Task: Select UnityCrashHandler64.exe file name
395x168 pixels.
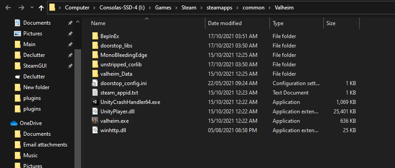Action: click(x=130, y=102)
